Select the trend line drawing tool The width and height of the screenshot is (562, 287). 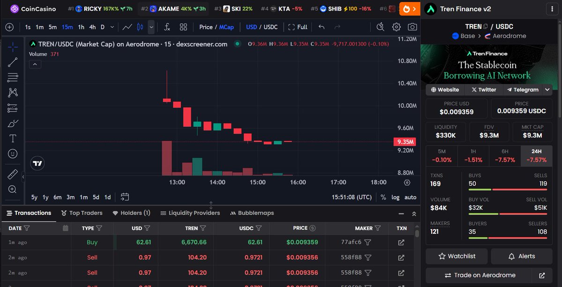pos(13,62)
